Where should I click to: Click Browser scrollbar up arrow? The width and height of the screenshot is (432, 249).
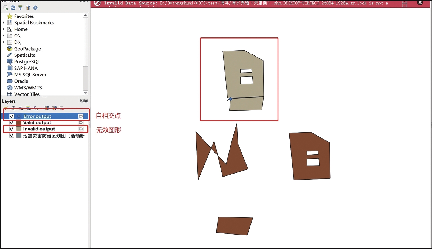(86, 16)
